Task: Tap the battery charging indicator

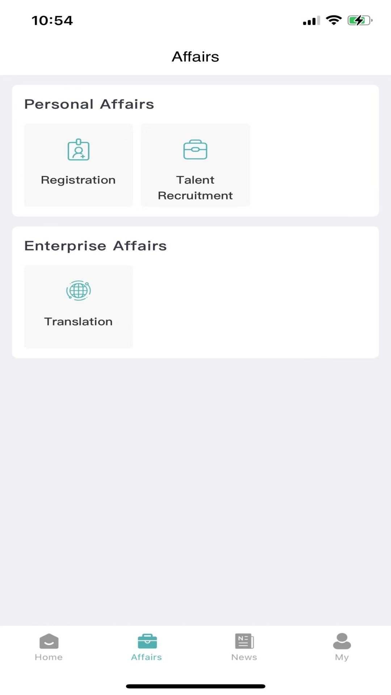Action: (x=360, y=20)
